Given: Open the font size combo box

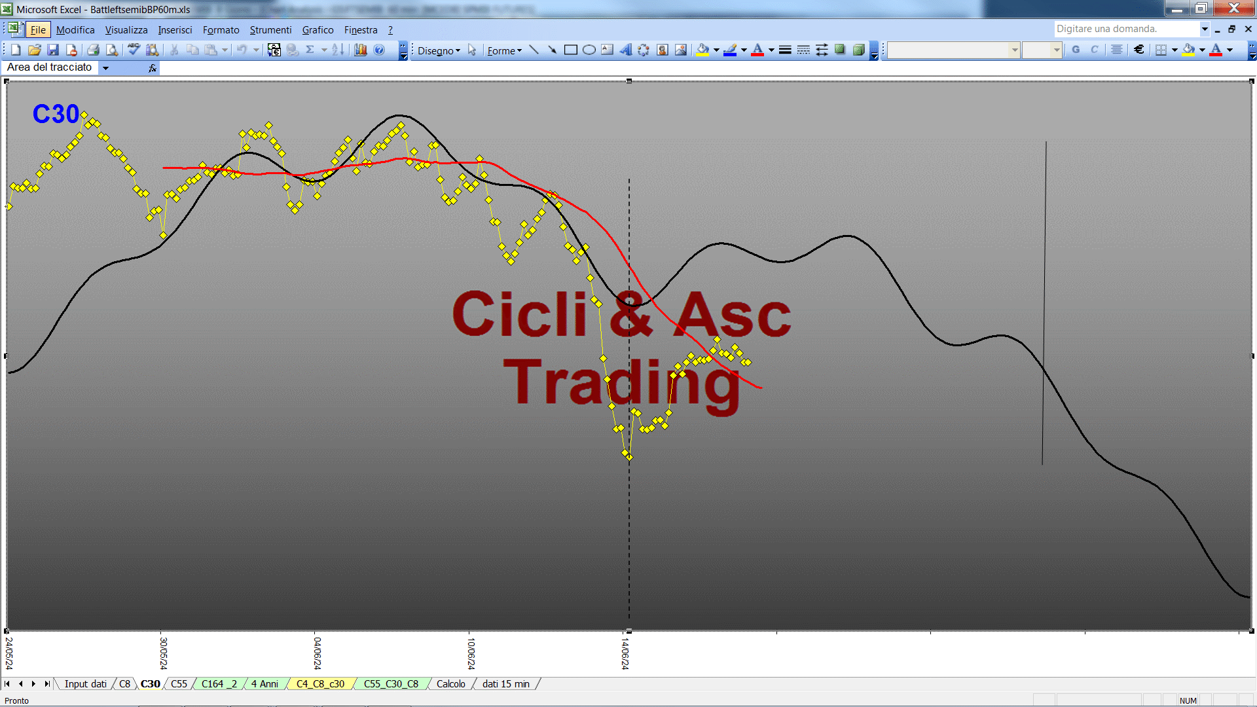Looking at the screenshot, I should (1042, 50).
